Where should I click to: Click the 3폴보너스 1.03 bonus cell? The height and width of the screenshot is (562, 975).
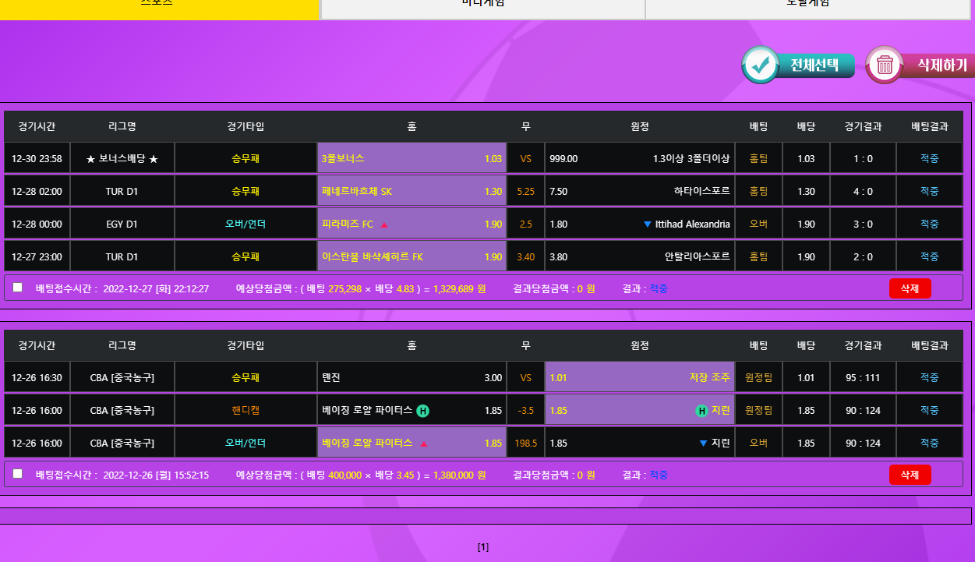412,159
